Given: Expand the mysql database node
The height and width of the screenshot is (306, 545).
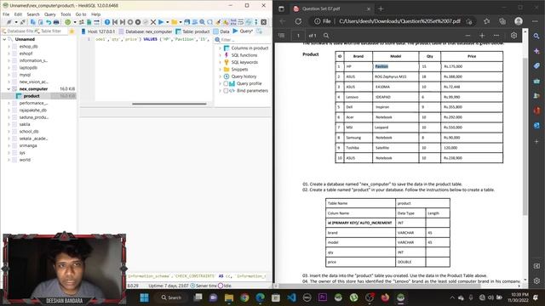Looking at the screenshot, I should click(9, 75).
